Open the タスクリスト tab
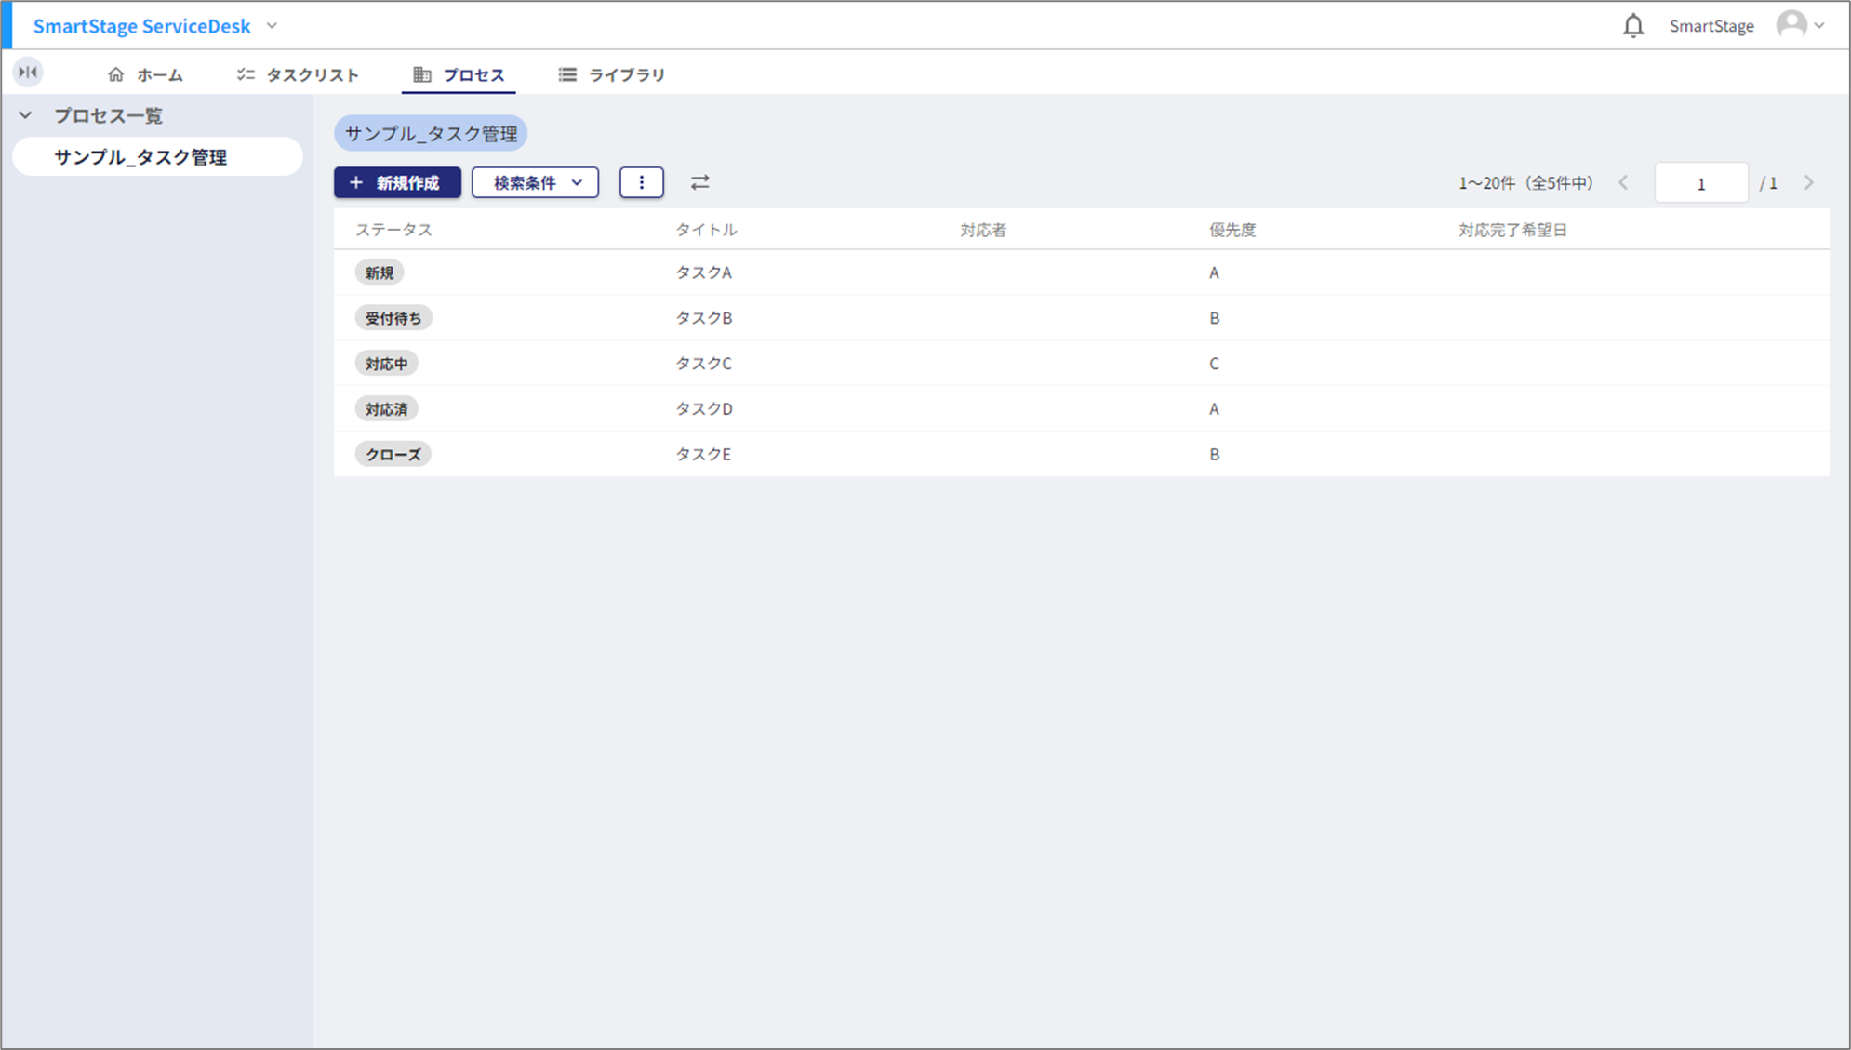Screen dimensions: 1851x1050 298,74
